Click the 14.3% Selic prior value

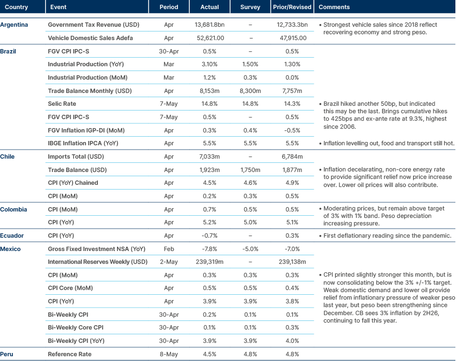coord(292,104)
